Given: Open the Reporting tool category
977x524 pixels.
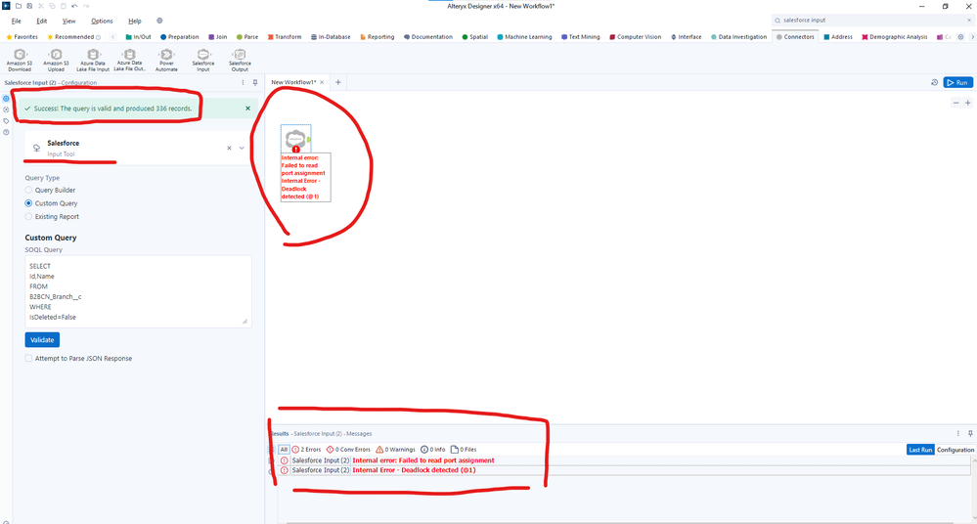Looking at the screenshot, I should (377, 37).
